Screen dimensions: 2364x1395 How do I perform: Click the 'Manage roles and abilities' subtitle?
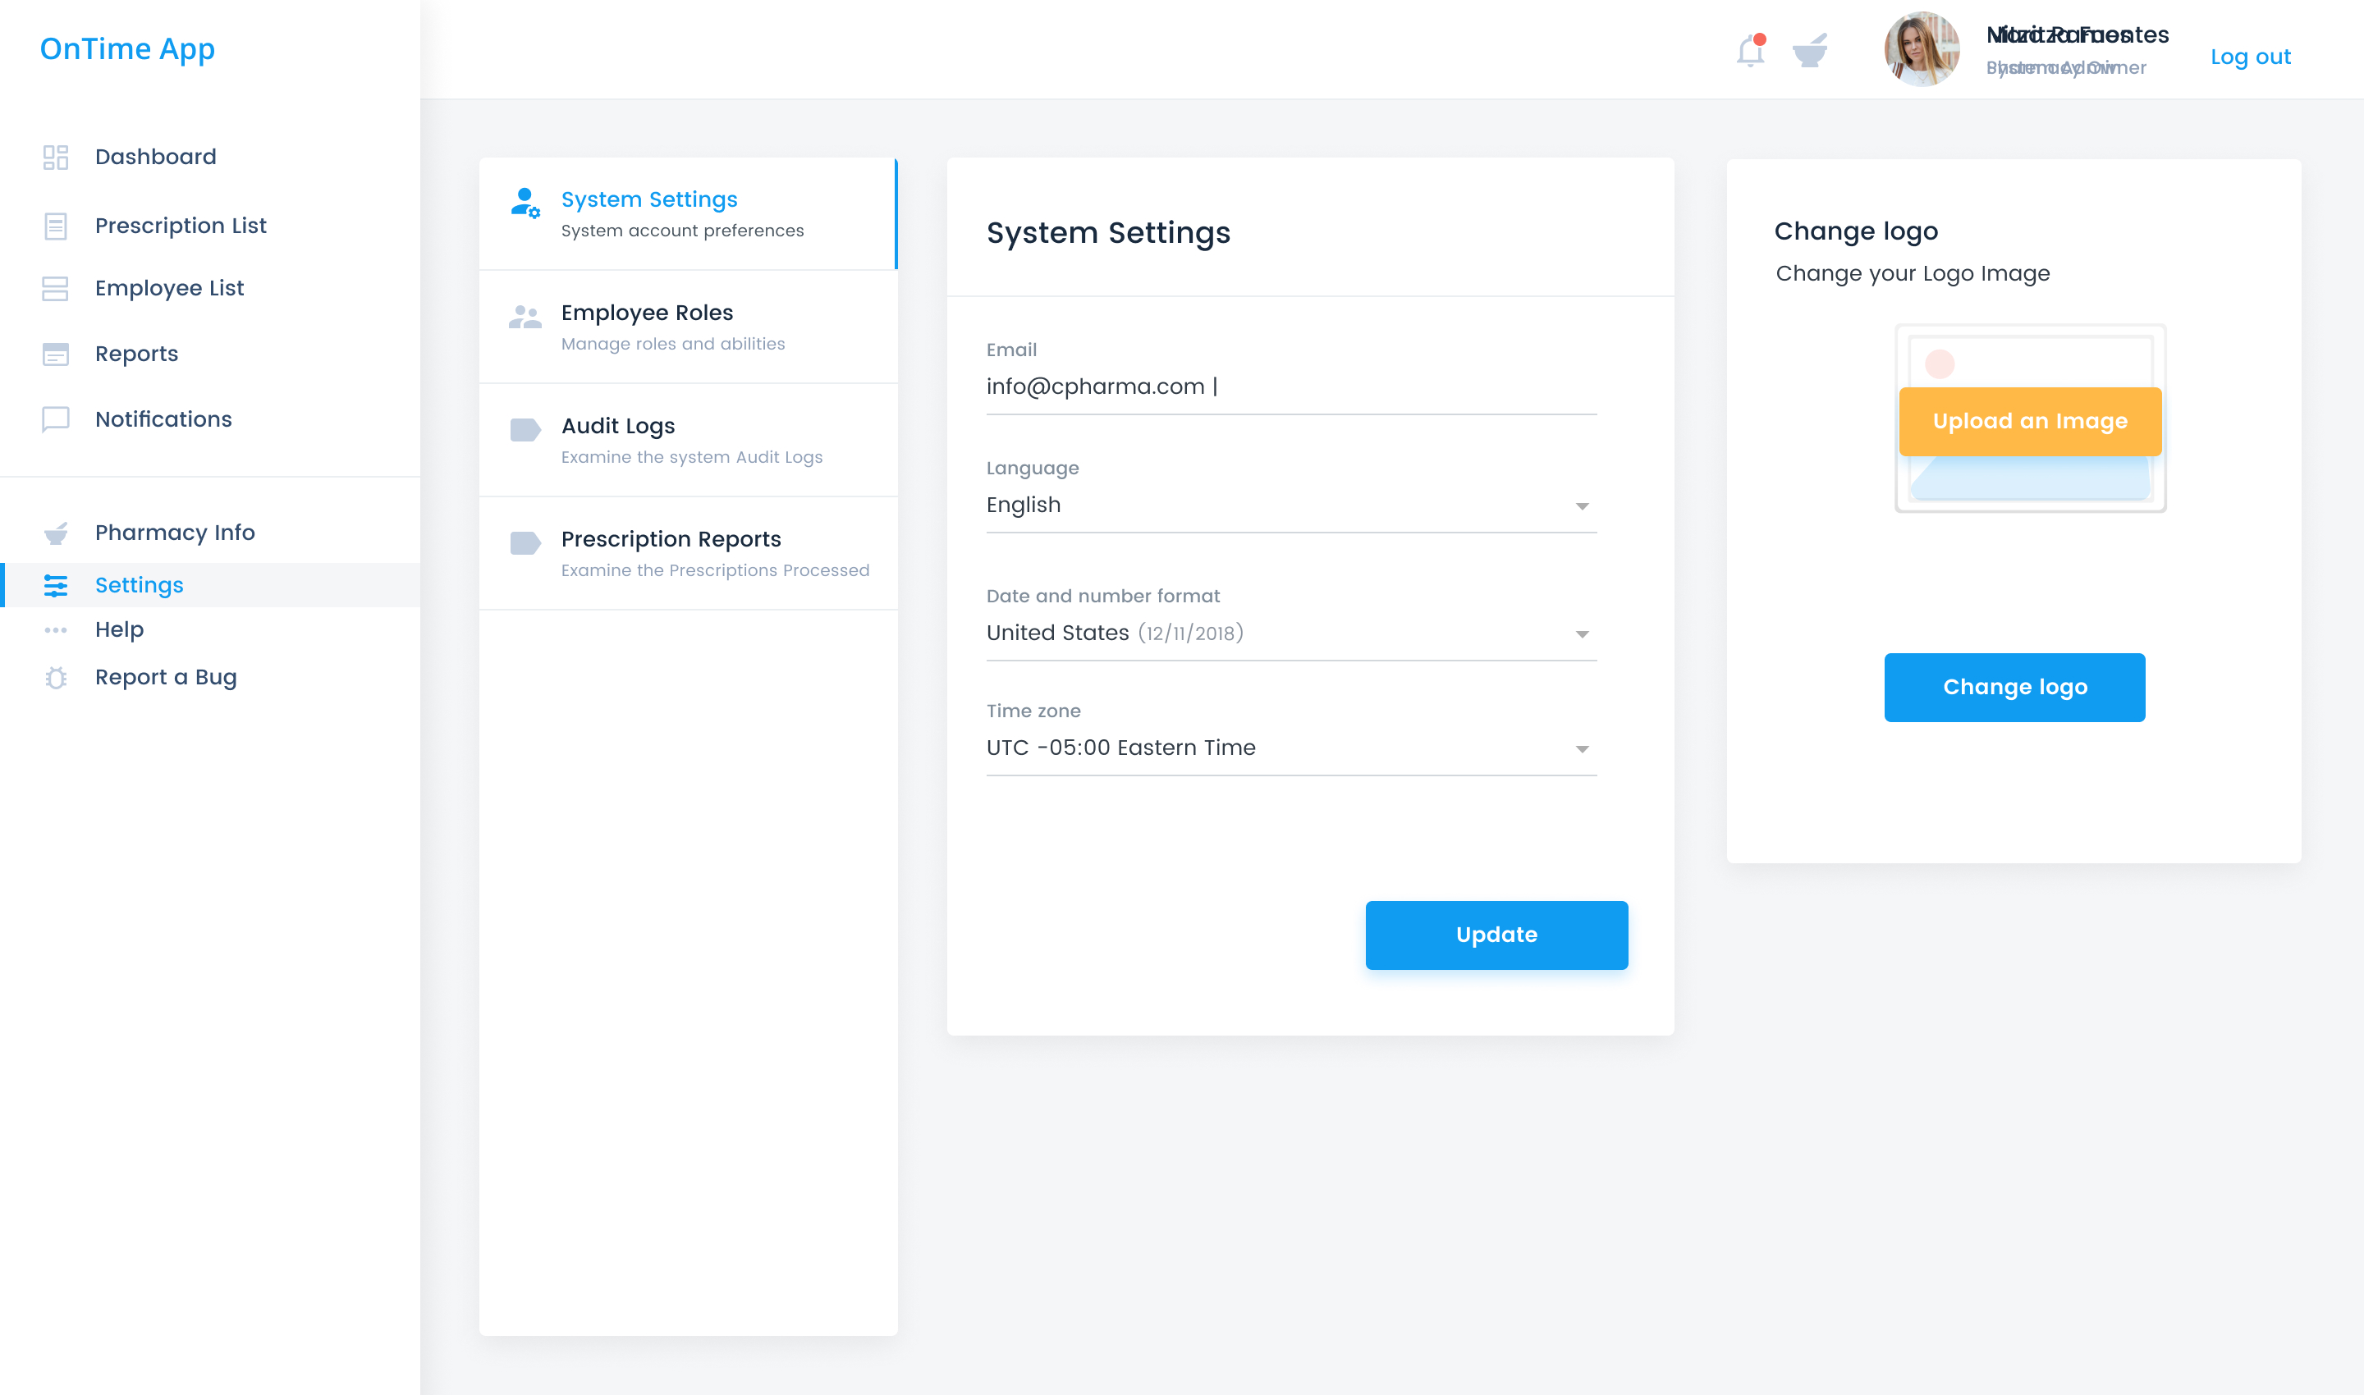[x=672, y=344]
